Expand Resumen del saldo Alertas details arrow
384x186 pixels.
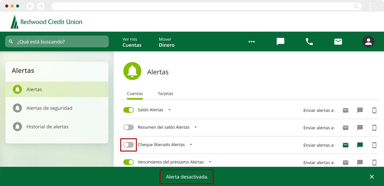point(196,127)
